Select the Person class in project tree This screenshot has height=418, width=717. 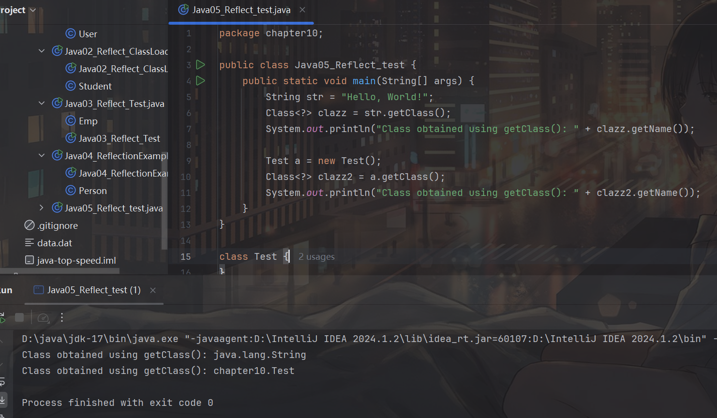pos(91,190)
